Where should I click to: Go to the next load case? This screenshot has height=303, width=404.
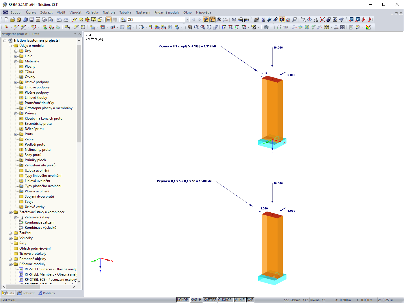point(200,20)
